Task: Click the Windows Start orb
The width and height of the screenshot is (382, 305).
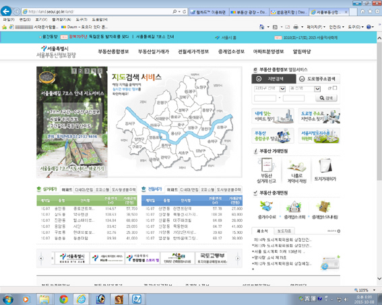Action: [x=8, y=299]
